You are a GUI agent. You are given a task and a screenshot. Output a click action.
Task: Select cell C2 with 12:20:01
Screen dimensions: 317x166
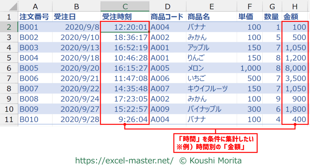[125, 27]
